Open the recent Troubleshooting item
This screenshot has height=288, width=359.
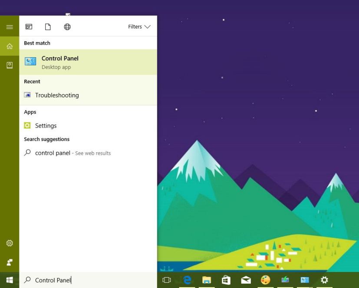(x=88, y=95)
